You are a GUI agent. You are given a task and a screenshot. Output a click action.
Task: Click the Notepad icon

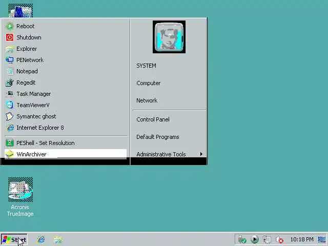tap(9, 71)
